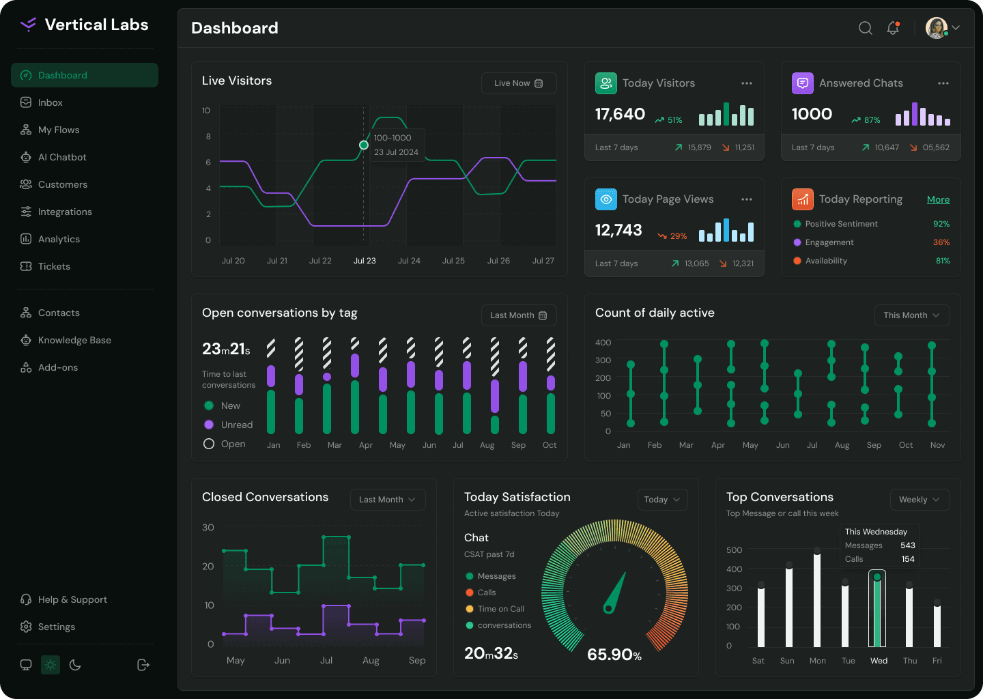Screen dimensions: 983x699
Task: Open the notifications bell icon
Action: tap(893, 28)
